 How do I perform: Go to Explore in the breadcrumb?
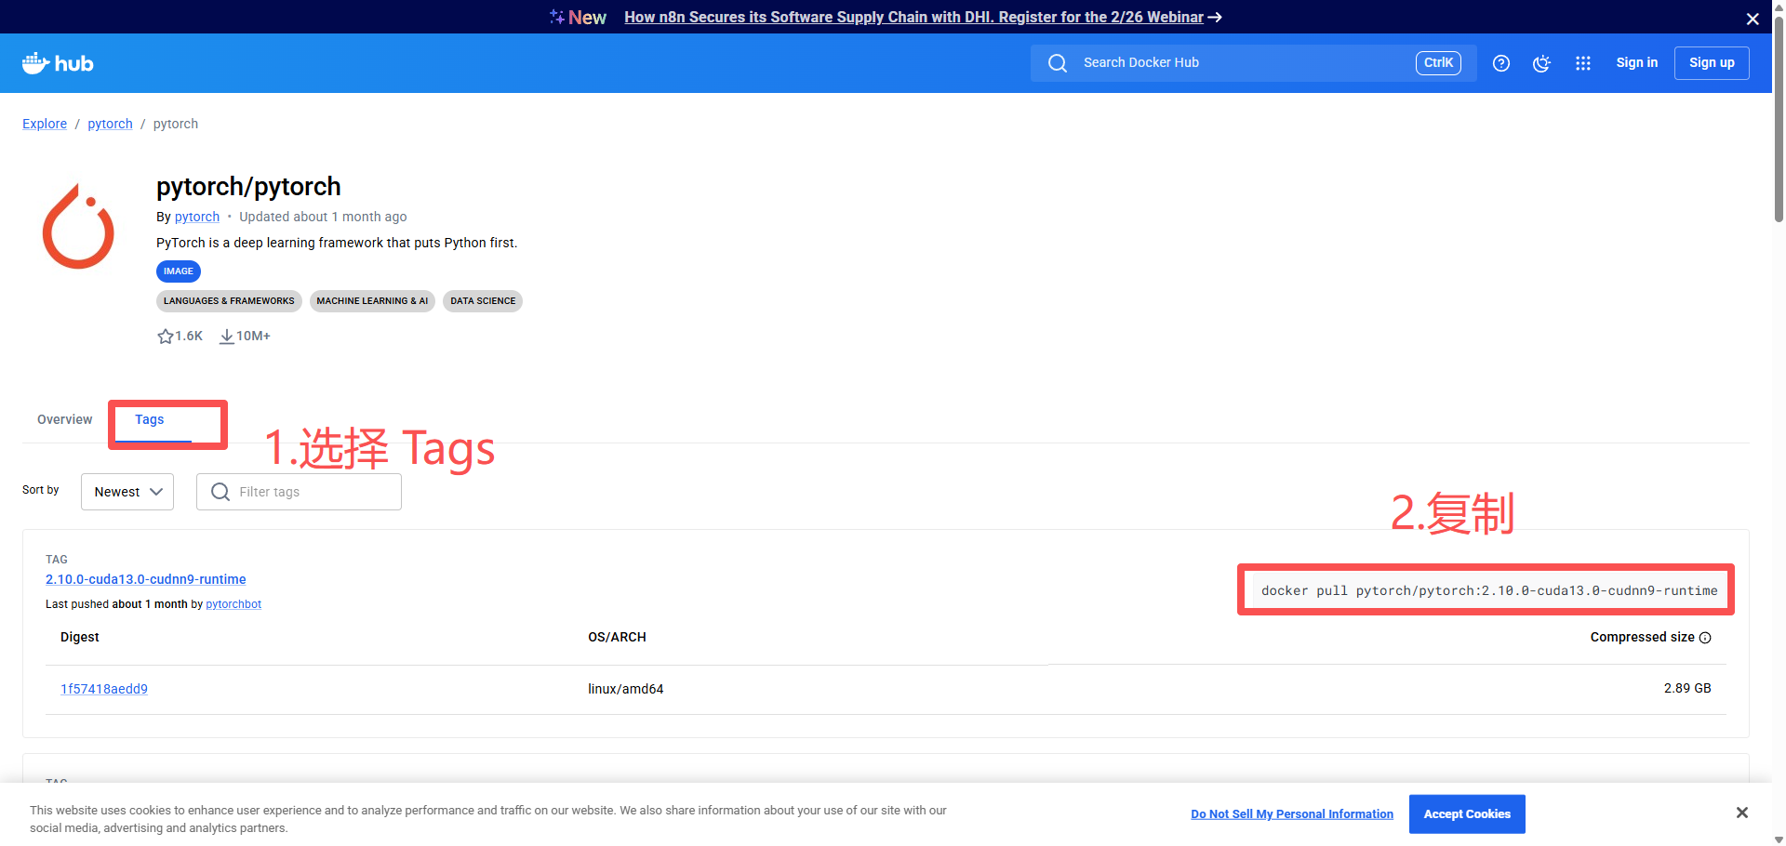[45, 124]
